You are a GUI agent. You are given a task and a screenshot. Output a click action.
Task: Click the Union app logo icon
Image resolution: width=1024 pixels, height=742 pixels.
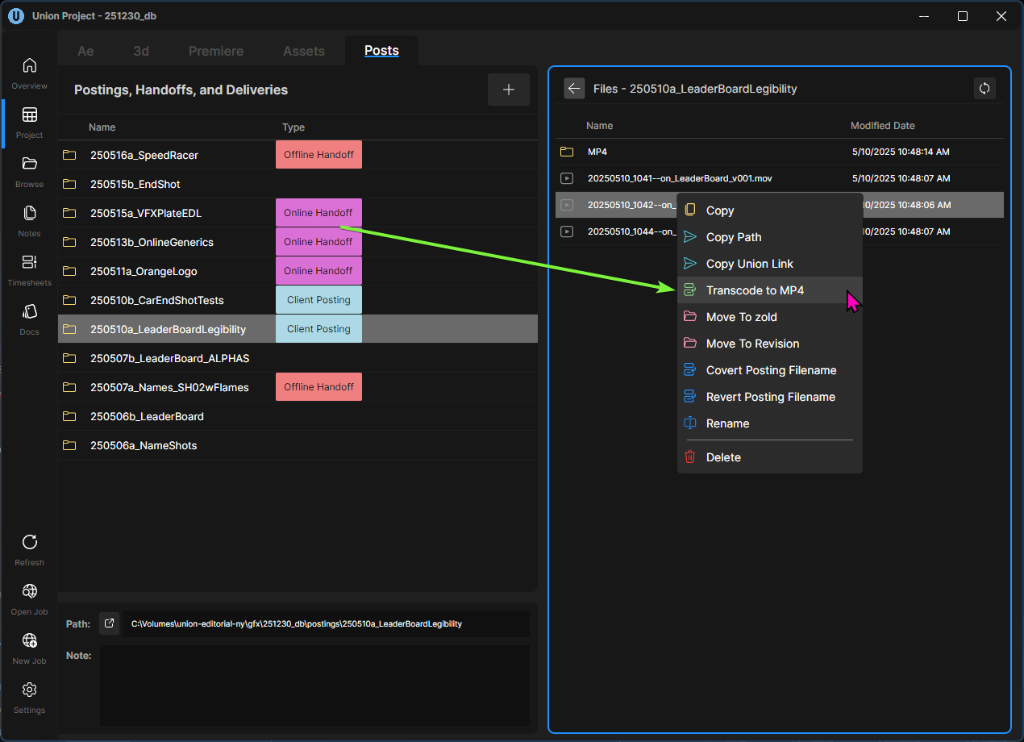[x=16, y=15]
